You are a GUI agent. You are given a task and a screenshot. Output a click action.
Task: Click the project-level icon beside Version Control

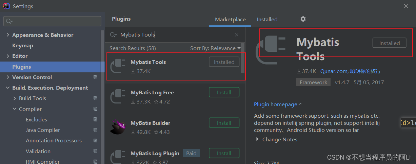96,77
